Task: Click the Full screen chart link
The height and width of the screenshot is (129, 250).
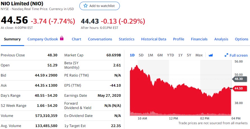Action: [238, 55]
